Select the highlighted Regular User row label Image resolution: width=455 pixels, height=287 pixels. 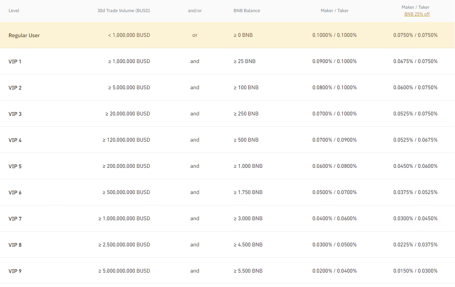24,35
